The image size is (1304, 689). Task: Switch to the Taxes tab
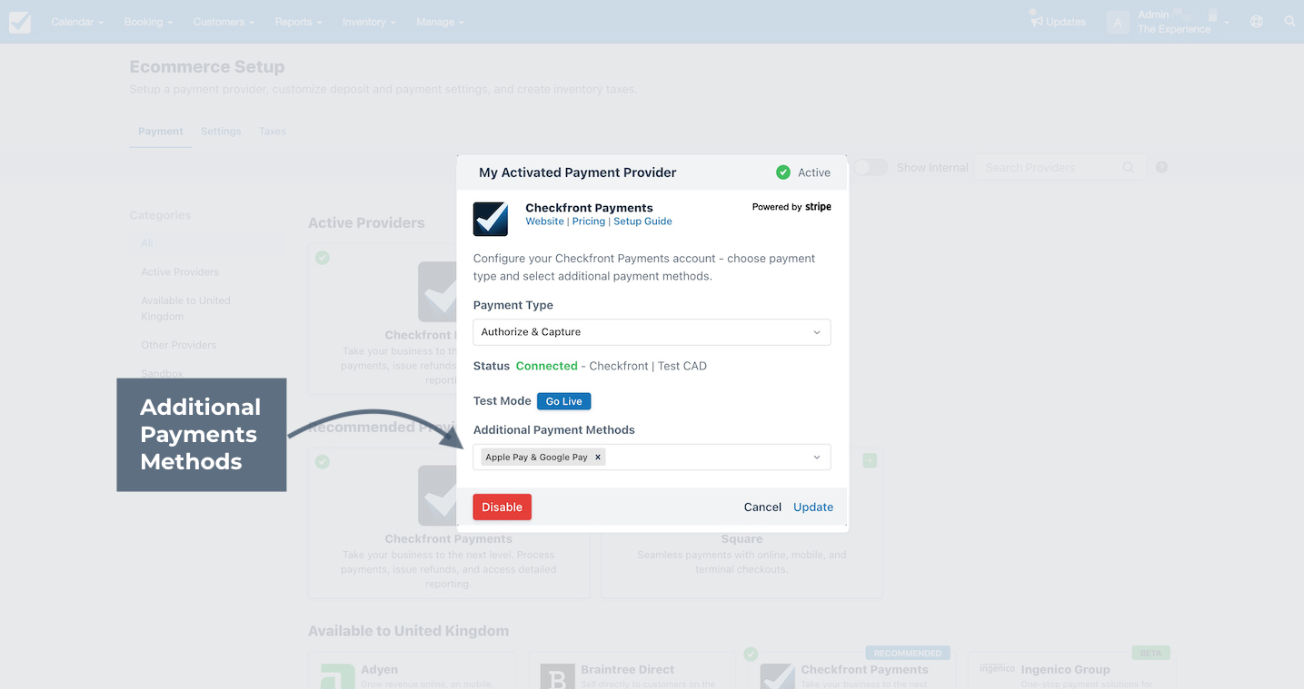[273, 132]
